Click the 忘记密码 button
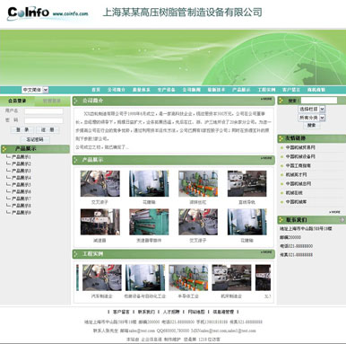The image size is (346, 344). click(35, 139)
